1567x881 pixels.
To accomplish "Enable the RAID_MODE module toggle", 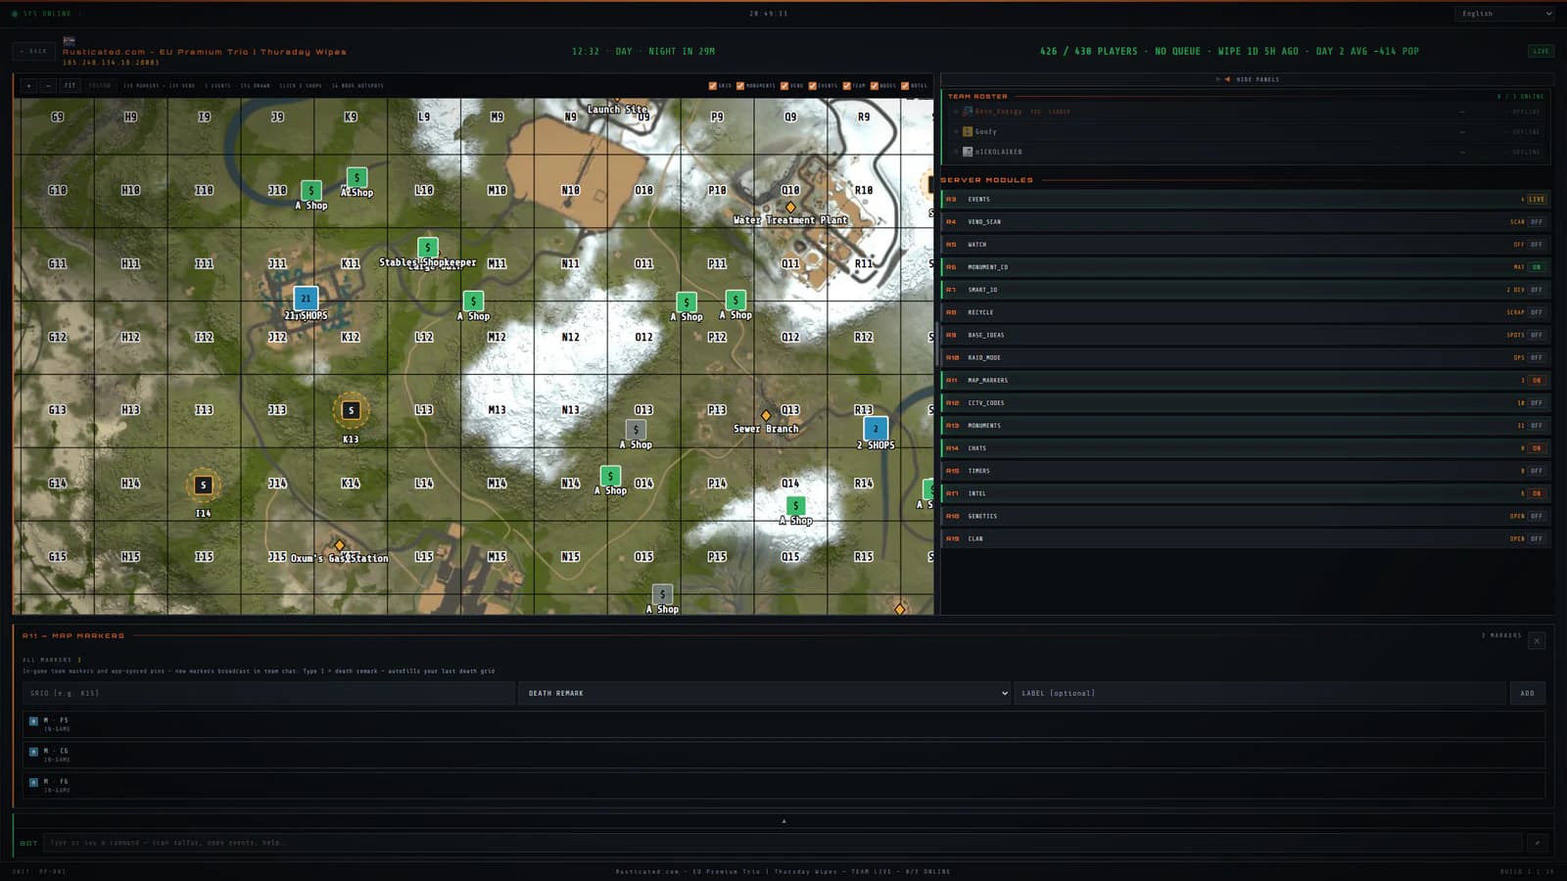I will [x=1537, y=357].
